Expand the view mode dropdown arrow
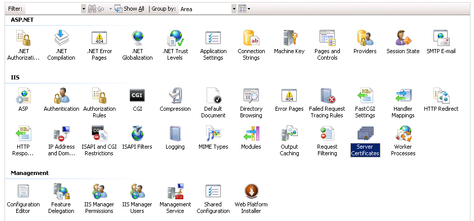The image size is (474, 221). pos(249,9)
